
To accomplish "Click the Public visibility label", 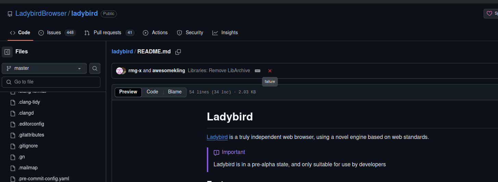I will (109, 14).
